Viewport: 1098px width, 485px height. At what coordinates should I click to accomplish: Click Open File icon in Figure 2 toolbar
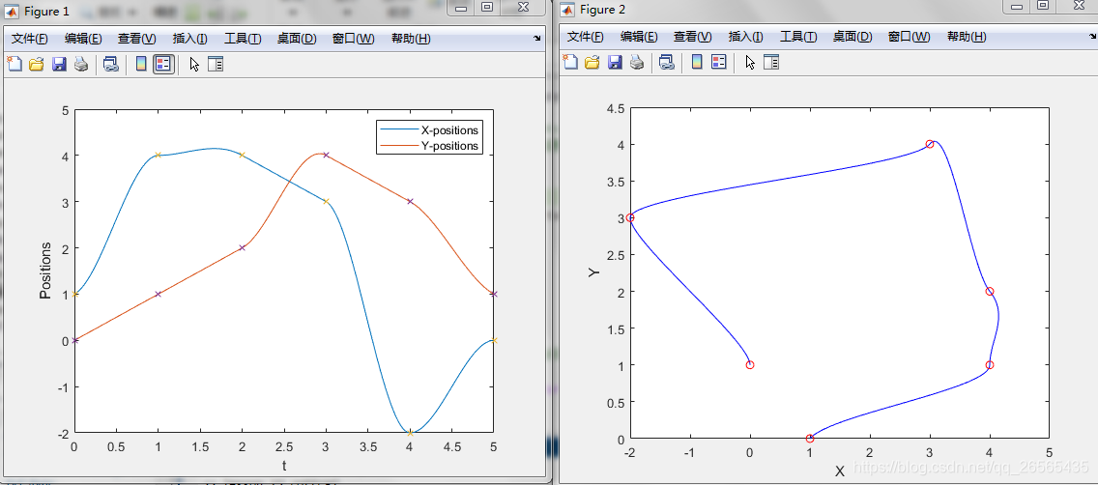pyautogui.click(x=592, y=62)
